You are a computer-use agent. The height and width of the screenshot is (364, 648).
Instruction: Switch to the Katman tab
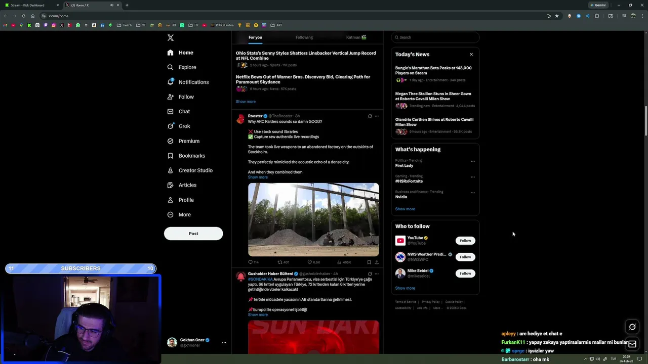click(x=356, y=37)
